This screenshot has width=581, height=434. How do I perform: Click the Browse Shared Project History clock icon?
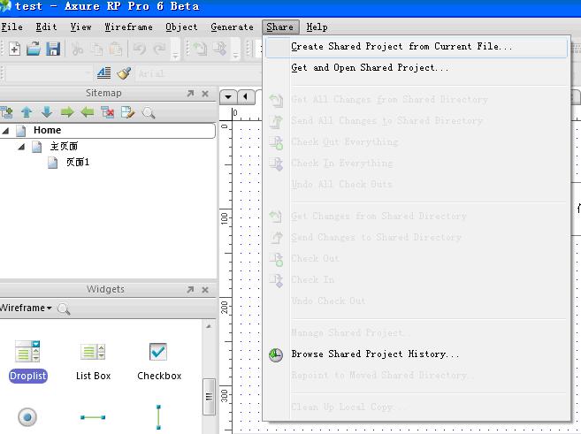click(x=276, y=354)
